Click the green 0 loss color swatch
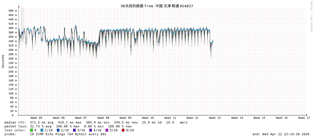 tap(32, 130)
